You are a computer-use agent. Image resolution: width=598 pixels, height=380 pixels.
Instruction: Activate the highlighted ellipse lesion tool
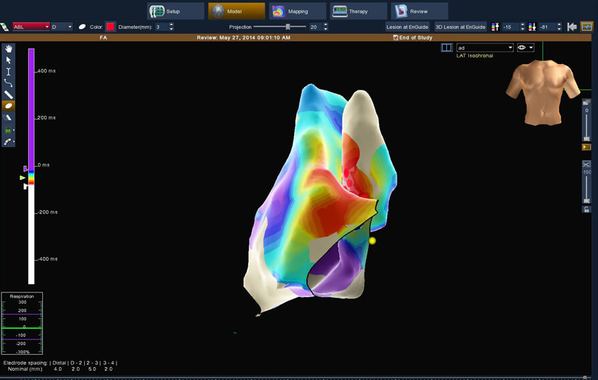coord(9,106)
